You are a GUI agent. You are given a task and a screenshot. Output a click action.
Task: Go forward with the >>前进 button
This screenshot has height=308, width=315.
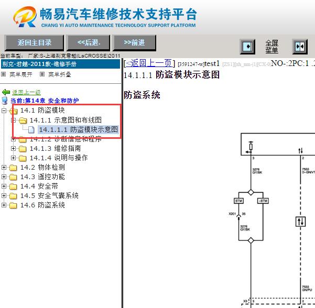134,42
